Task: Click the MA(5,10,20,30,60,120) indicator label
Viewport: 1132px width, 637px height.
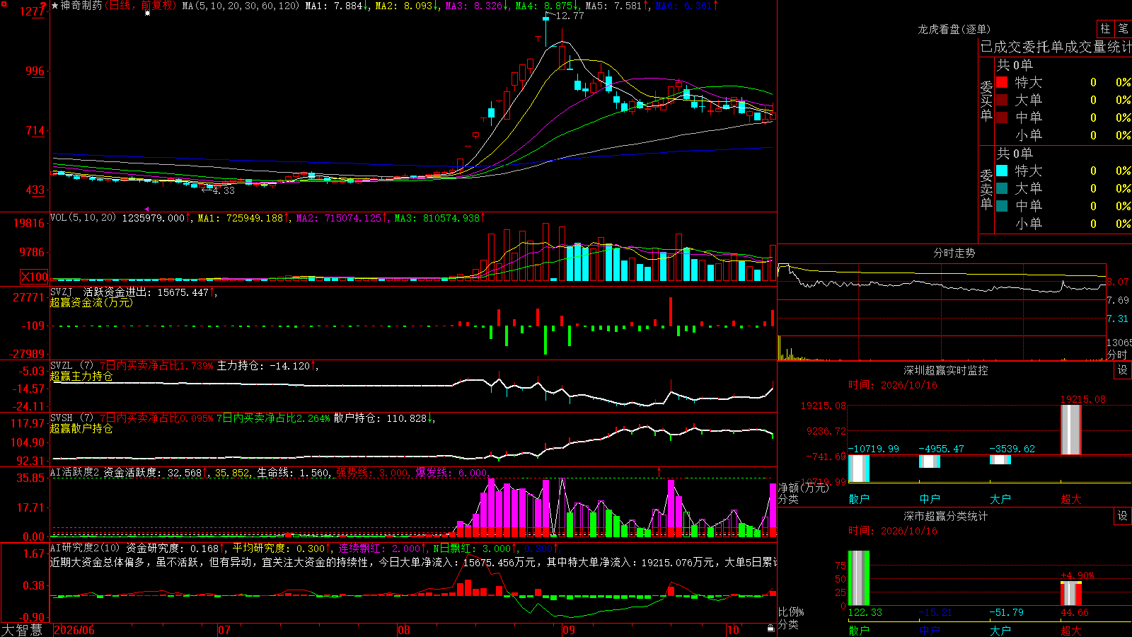Action: coord(241,6)
